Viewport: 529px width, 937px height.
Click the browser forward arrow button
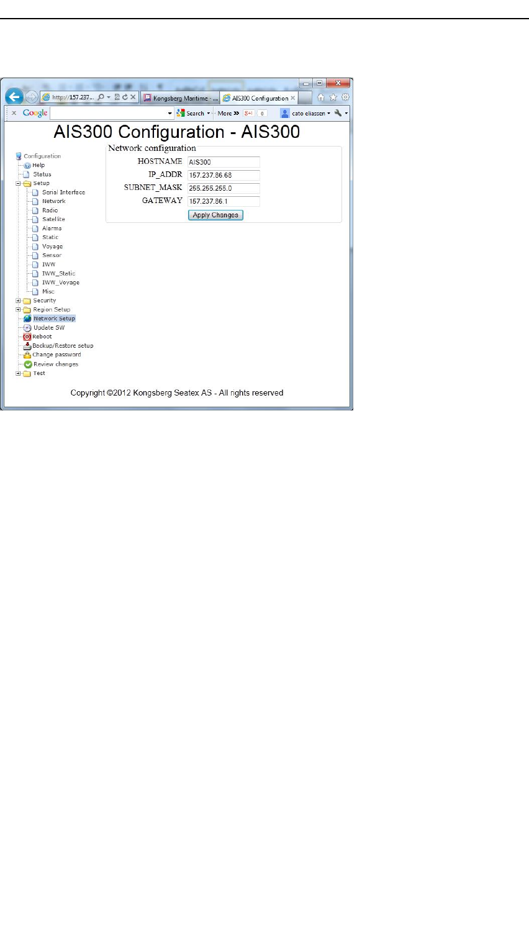pos(31,97)
